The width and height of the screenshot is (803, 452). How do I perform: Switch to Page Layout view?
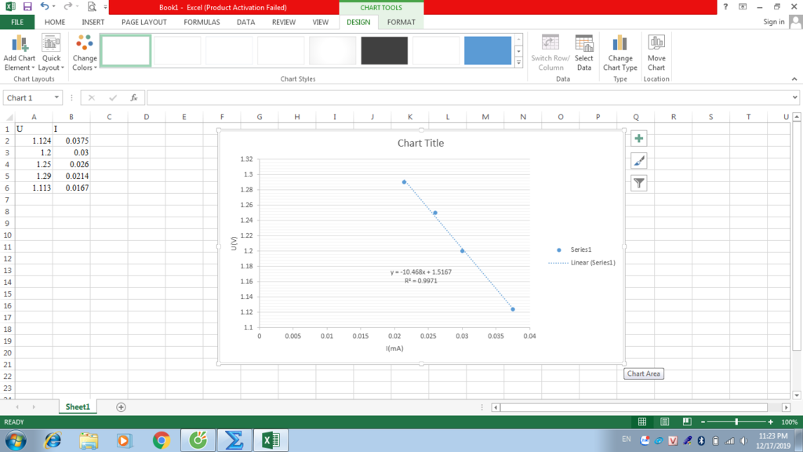click(664, 421)
